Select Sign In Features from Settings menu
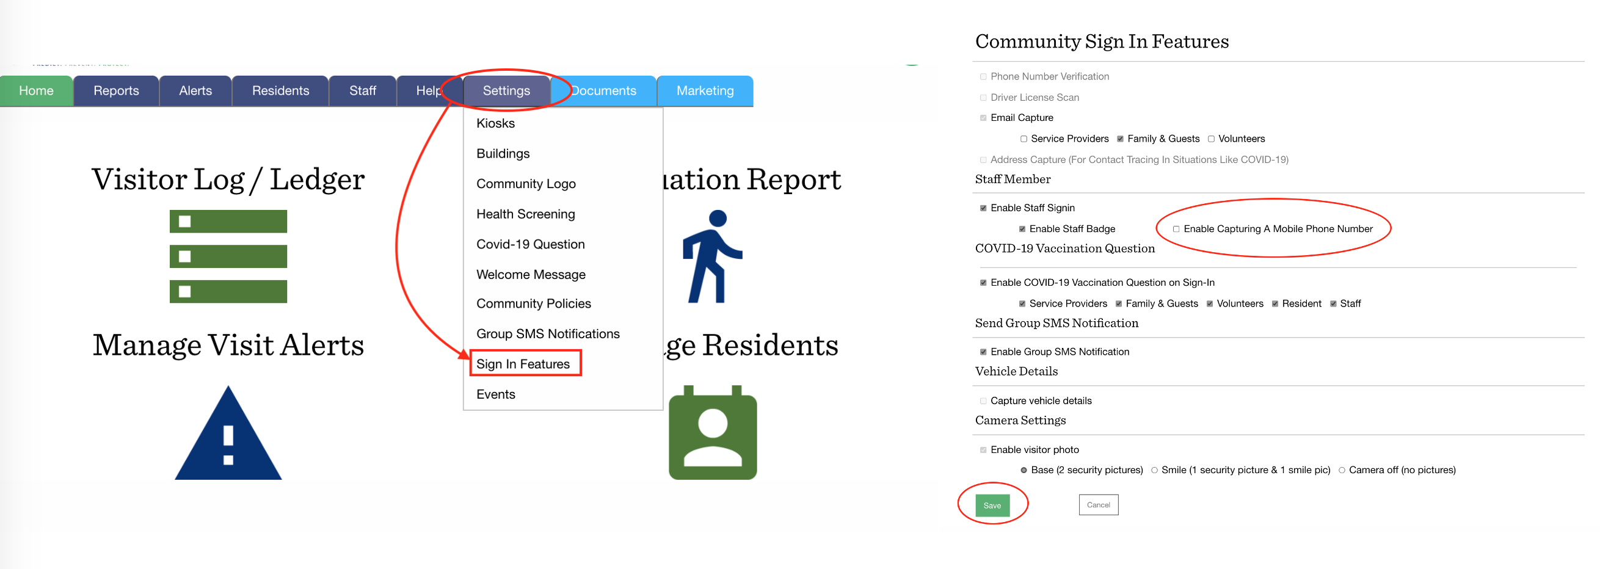The width and height of the screenshot is (1600, 569). pyautogui.click(x=523, y=363)
